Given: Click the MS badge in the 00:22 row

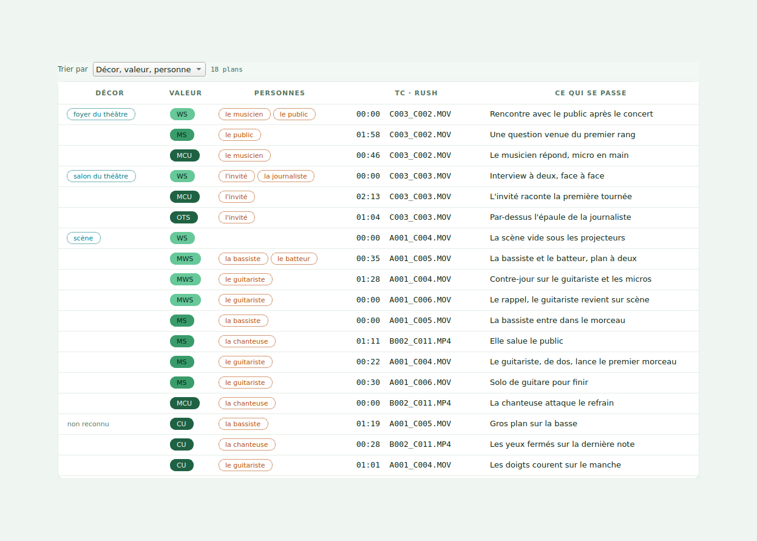Looking at the screenshot, I should (x=182, y=362).
